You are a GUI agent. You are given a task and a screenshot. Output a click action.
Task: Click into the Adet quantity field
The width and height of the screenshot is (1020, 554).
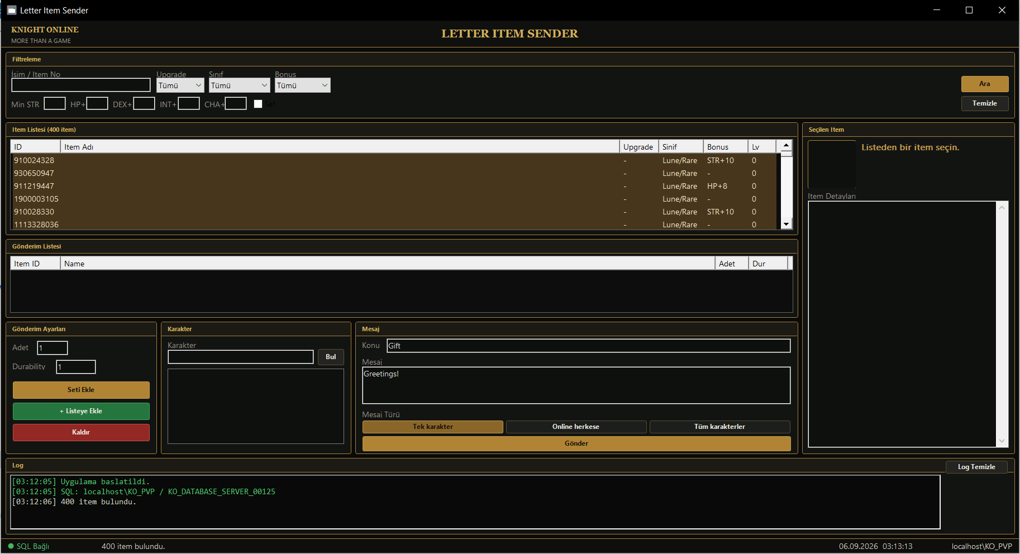(x=53, y=348)
